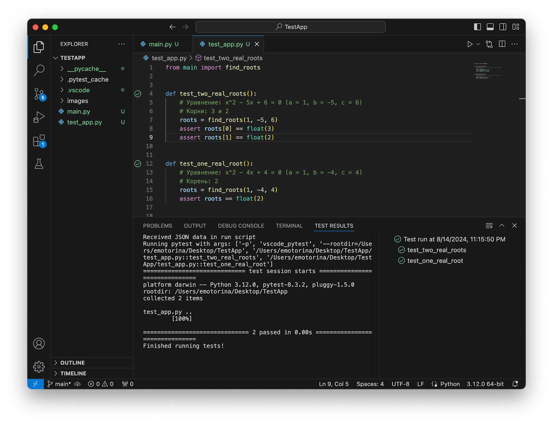
Task: Click passed test gutter icon for test_two_real_roots
Action: pos(138,94)
